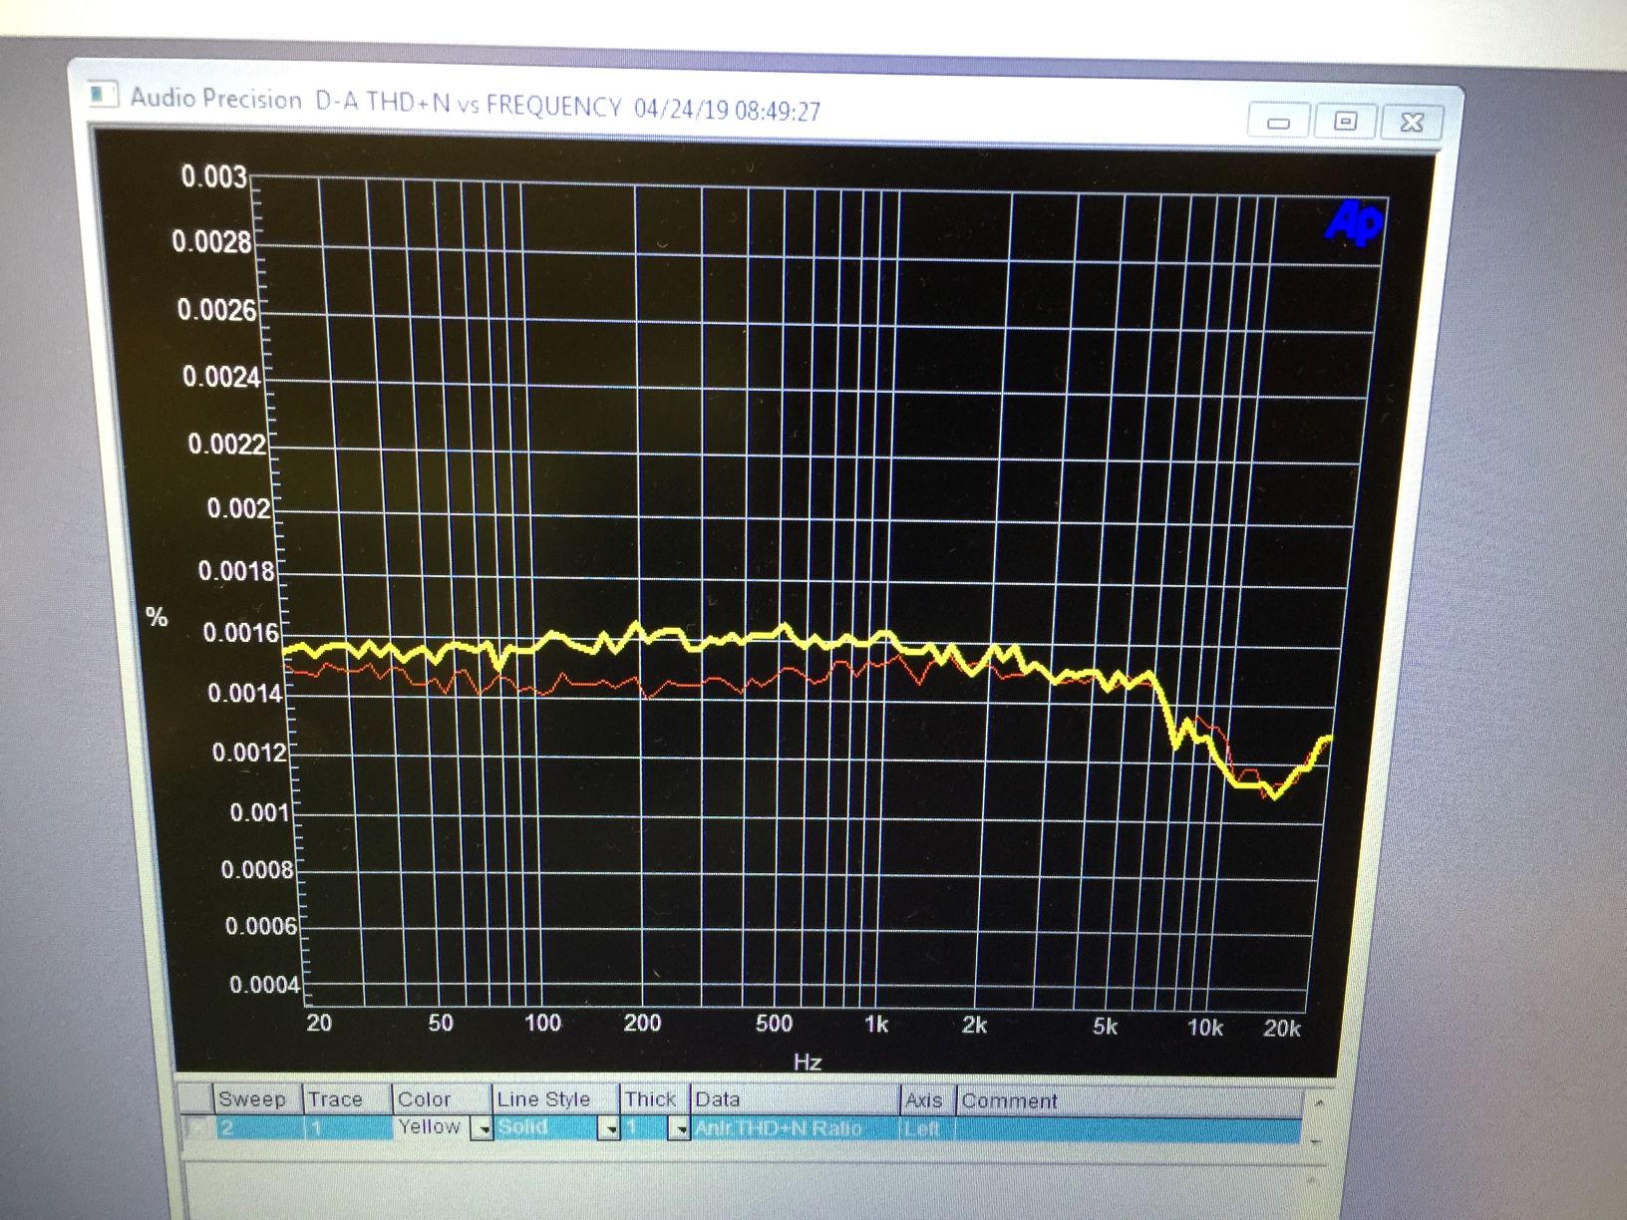Open the Solid line style dropdown arrow
This screenshot has width=1627, height=1220.
608,1128
